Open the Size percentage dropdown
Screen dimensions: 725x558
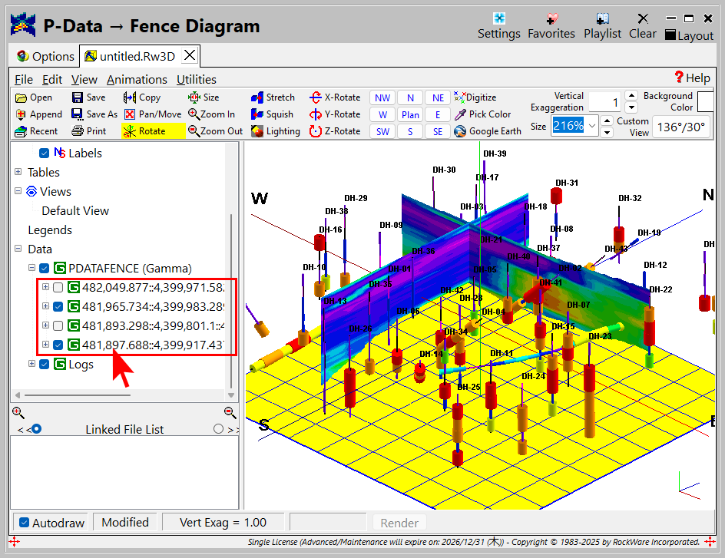[x=591, y=125]
